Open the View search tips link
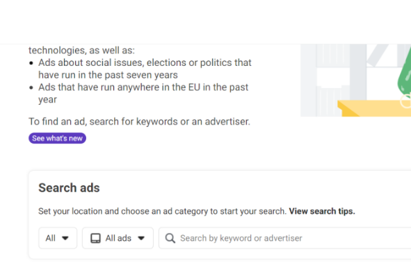Screen dimensions: 411x272 322,211
